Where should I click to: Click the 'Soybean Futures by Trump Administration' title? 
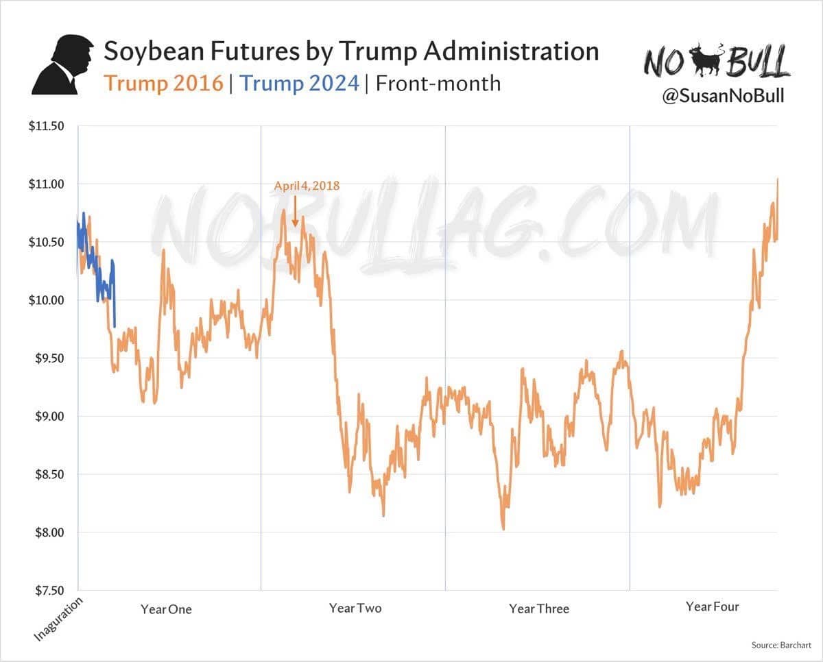[x=350, y=51]
